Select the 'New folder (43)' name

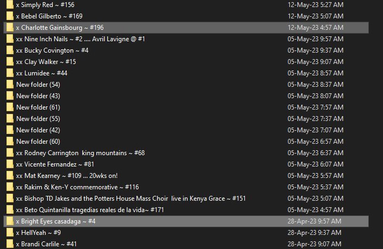(38, 96)
